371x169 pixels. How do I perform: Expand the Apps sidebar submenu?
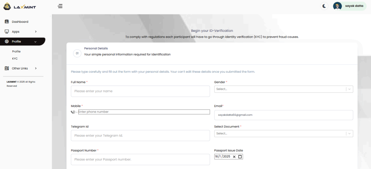(x=36, y=32)
